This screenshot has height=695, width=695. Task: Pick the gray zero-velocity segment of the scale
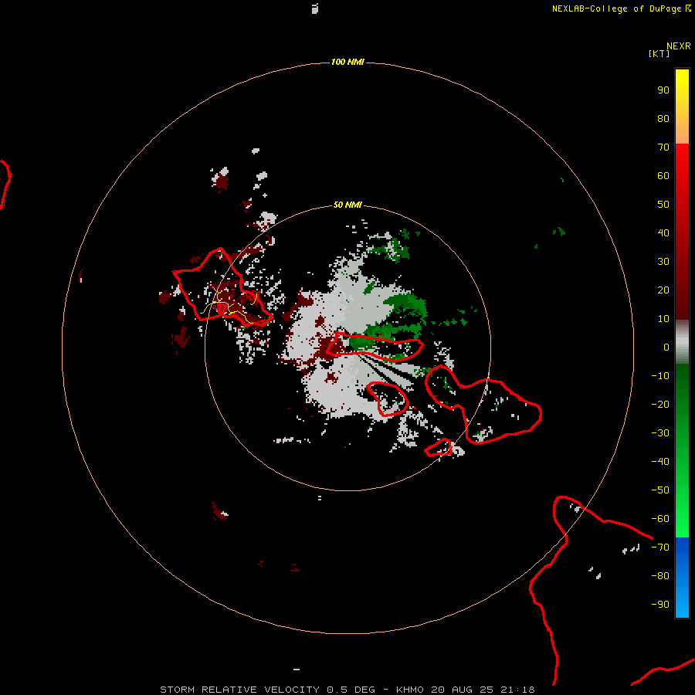click(x=682, y=342)
